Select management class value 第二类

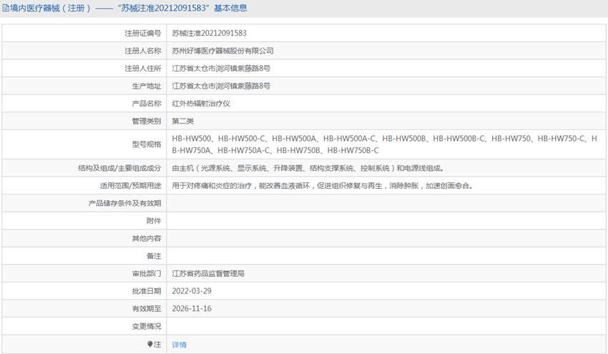tap(182, 121)
